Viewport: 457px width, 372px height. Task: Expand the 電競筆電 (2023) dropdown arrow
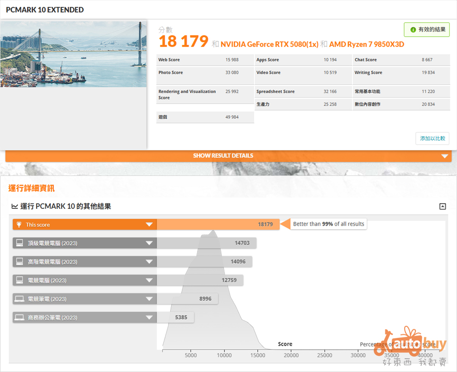pos(149,299)
